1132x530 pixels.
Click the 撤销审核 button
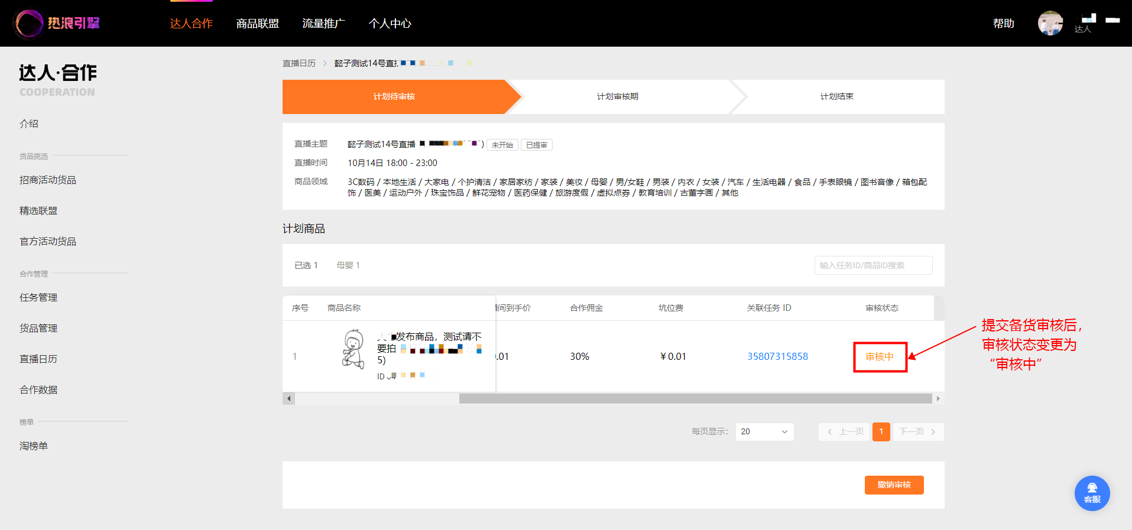click(x=894, y=485)
